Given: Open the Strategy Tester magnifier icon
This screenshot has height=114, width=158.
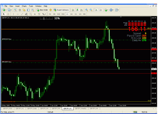Looking at the screenshot, I should (33, 10).
